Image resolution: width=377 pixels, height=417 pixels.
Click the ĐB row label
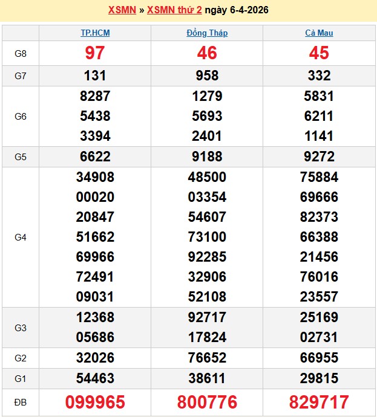[x=21, y=402]
